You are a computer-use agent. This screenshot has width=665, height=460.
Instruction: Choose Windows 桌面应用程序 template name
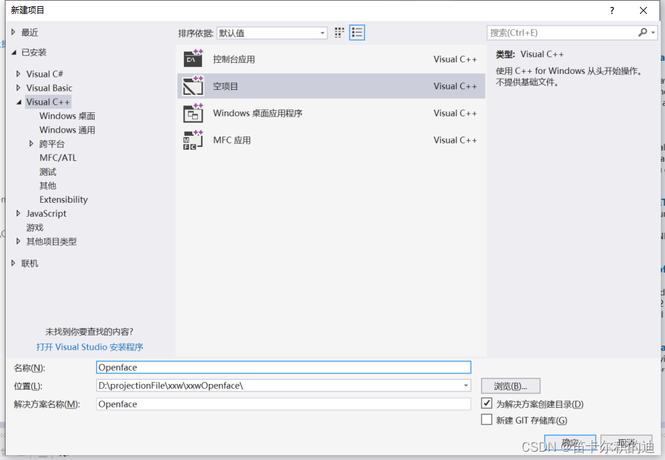tap(258, 114)
